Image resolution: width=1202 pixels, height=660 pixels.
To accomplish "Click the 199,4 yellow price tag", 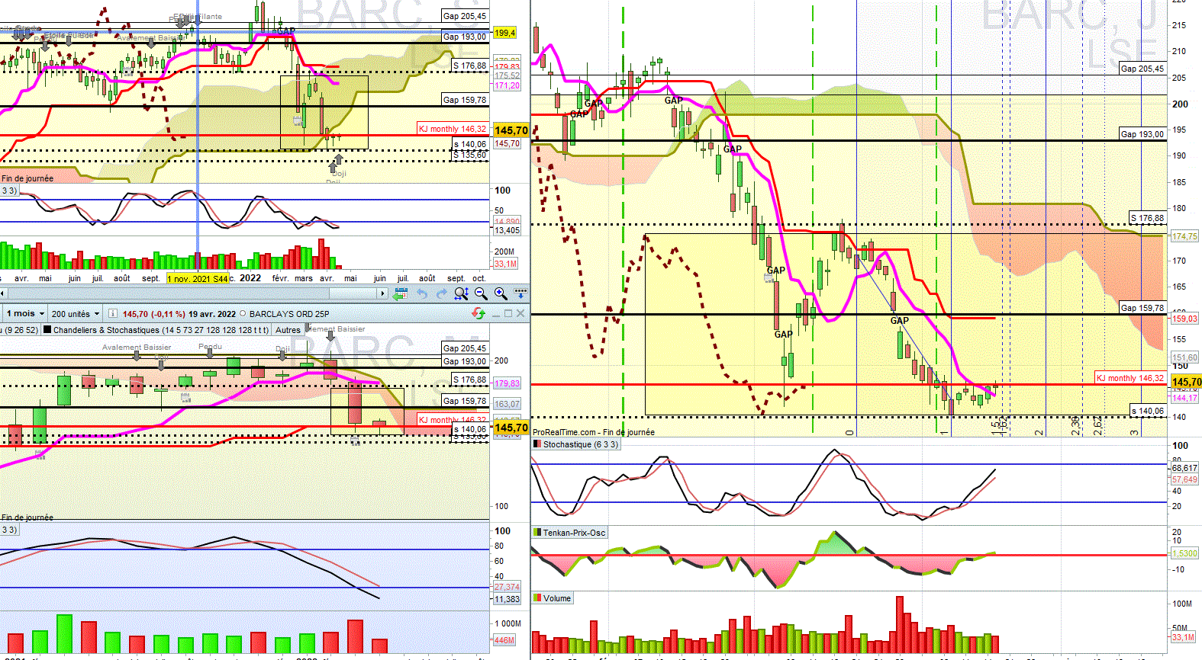I will (504, 33).
